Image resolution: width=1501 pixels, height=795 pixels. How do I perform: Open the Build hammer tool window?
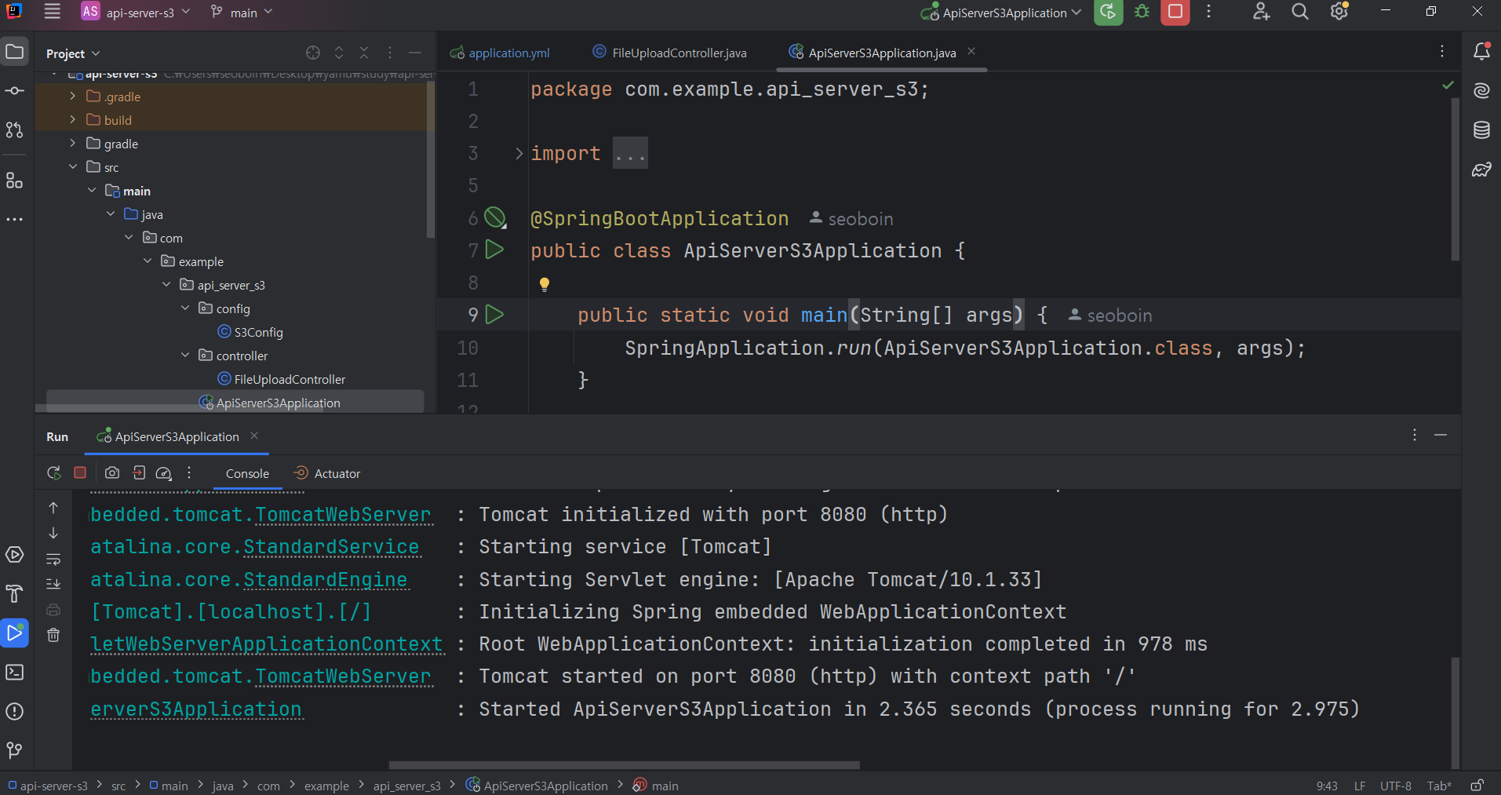[x=15, y=594]
